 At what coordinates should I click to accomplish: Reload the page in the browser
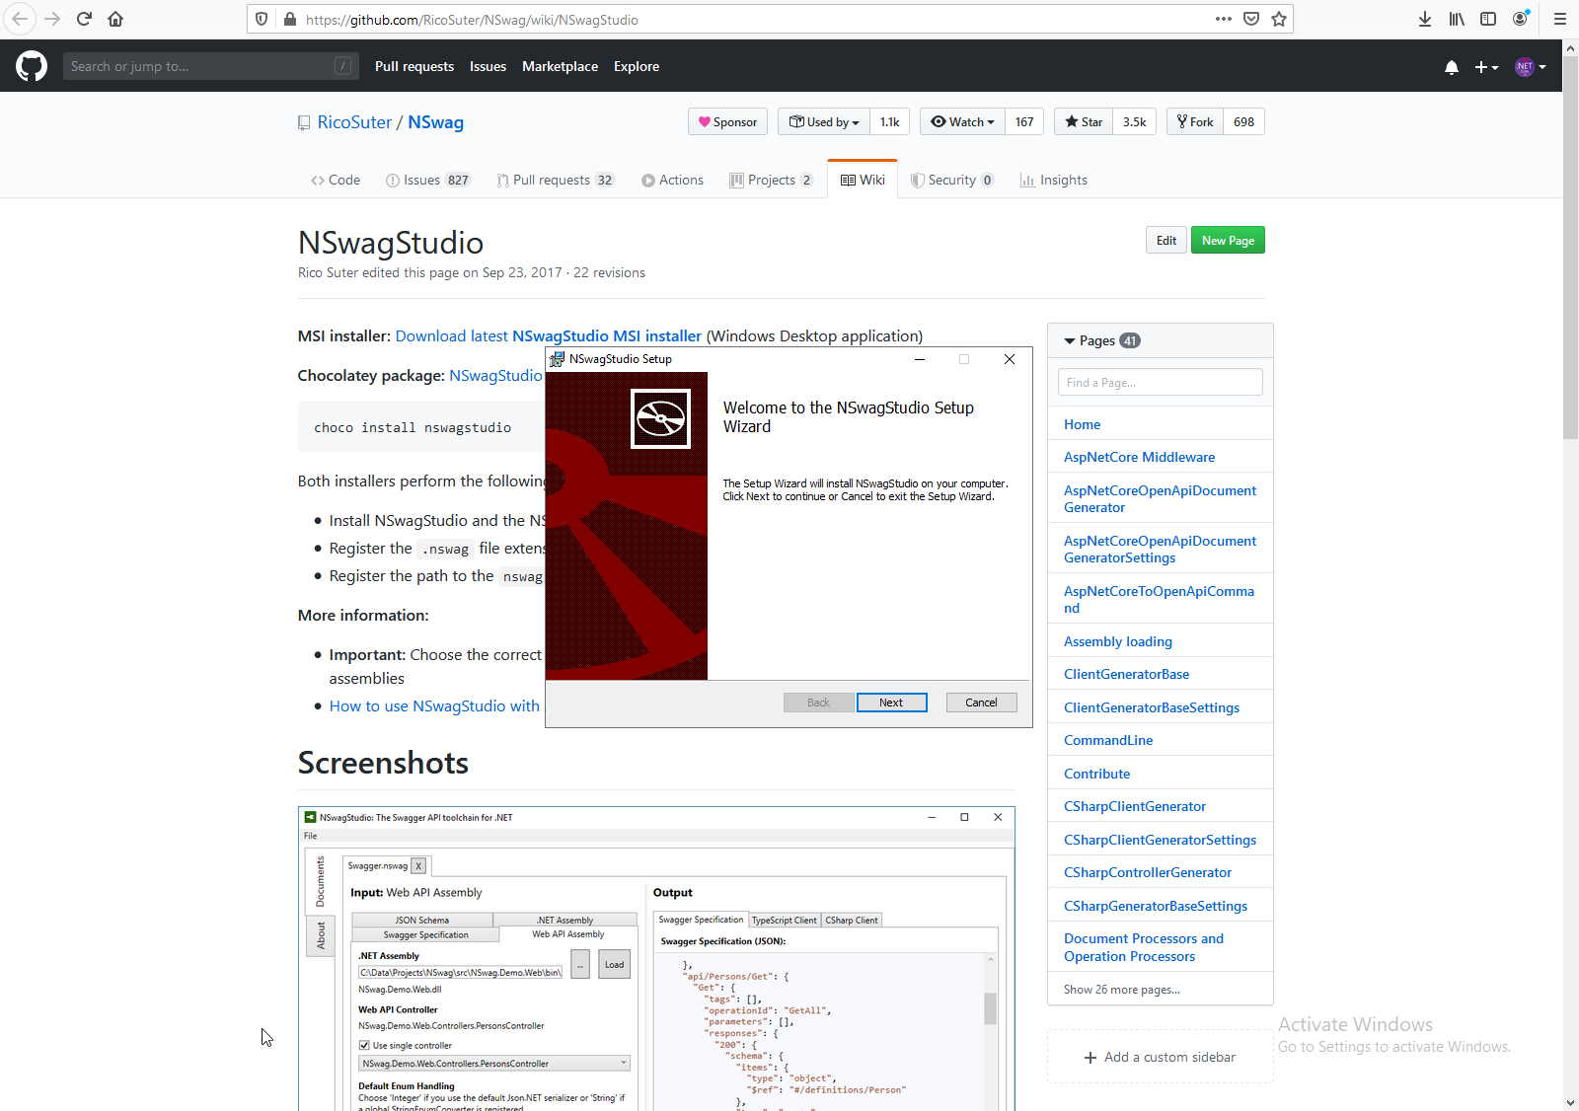click(85, 19)
